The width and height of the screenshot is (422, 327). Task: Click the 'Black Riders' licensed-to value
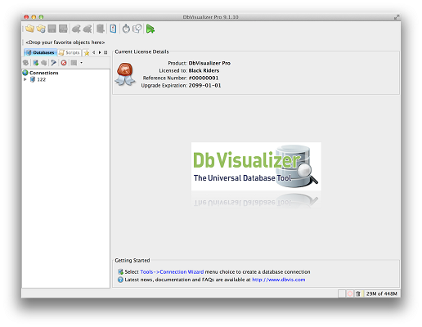tap(204, 70)
